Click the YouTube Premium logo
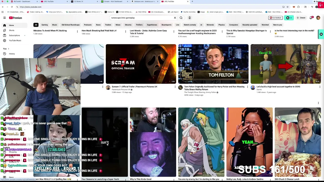 [16, 18]
